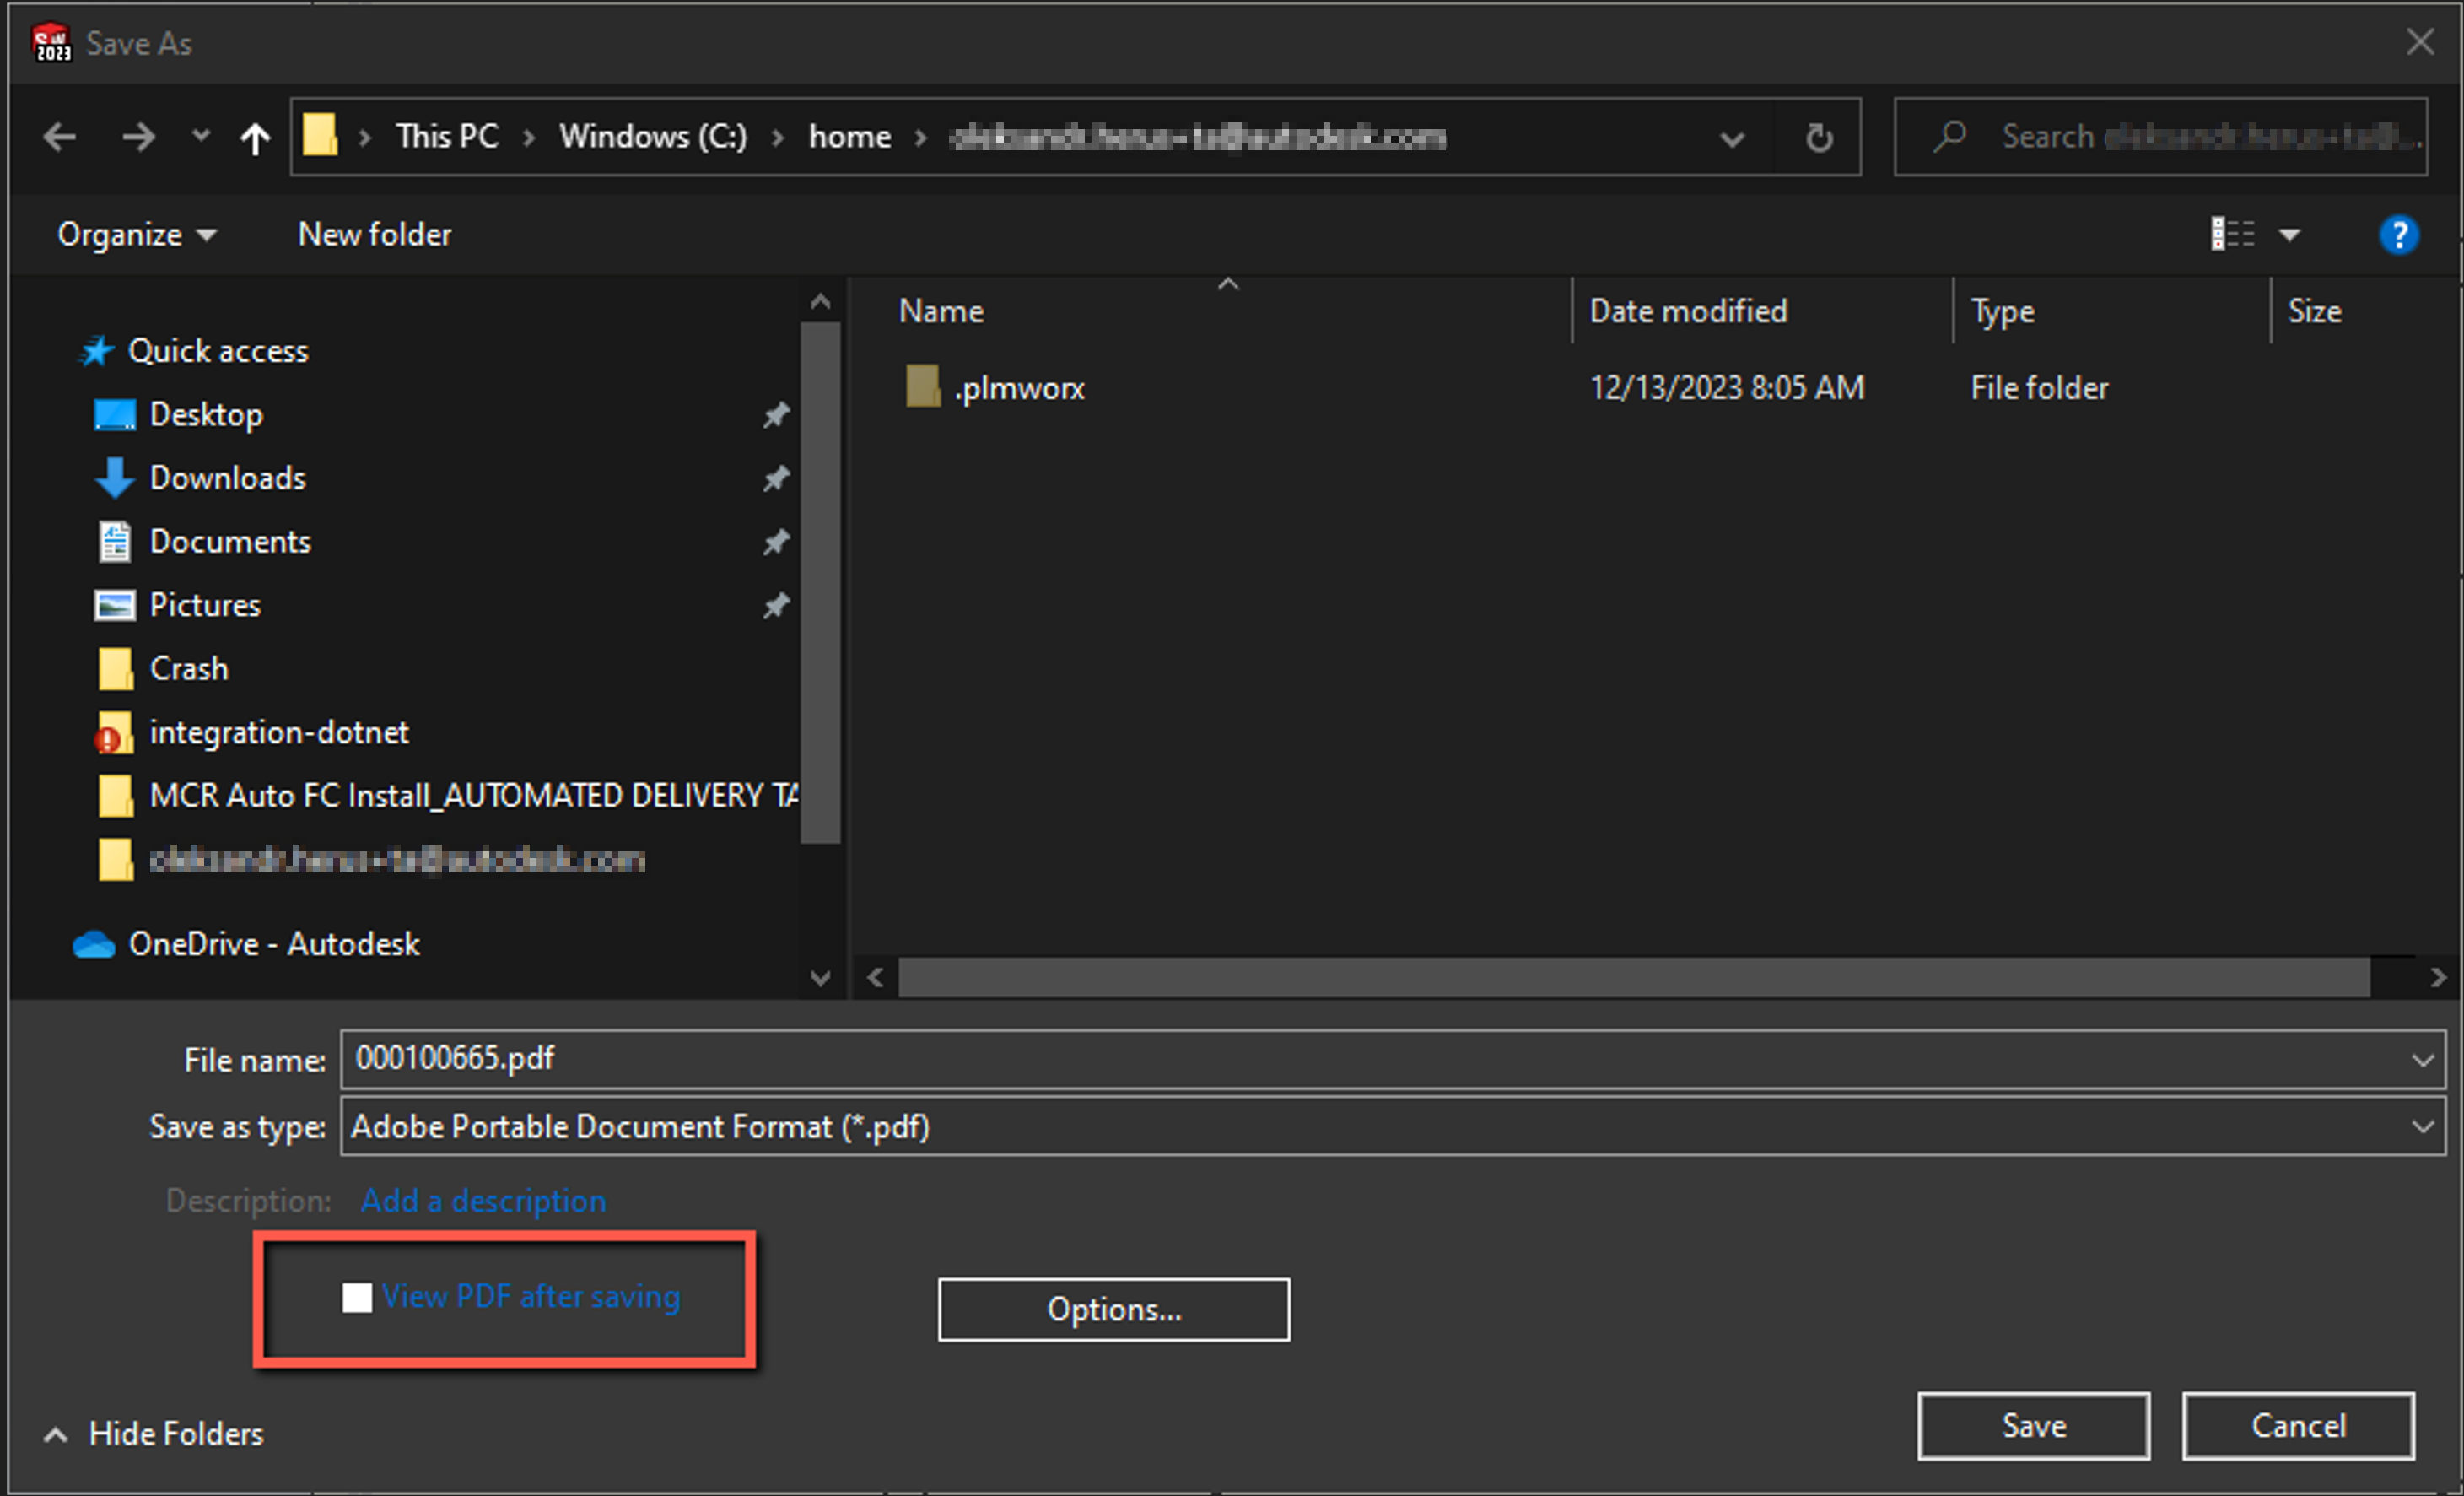Select the Desktop entry in sidebar
Image resolution: width=2464 pixels, height=1496 pixels.
206,414
